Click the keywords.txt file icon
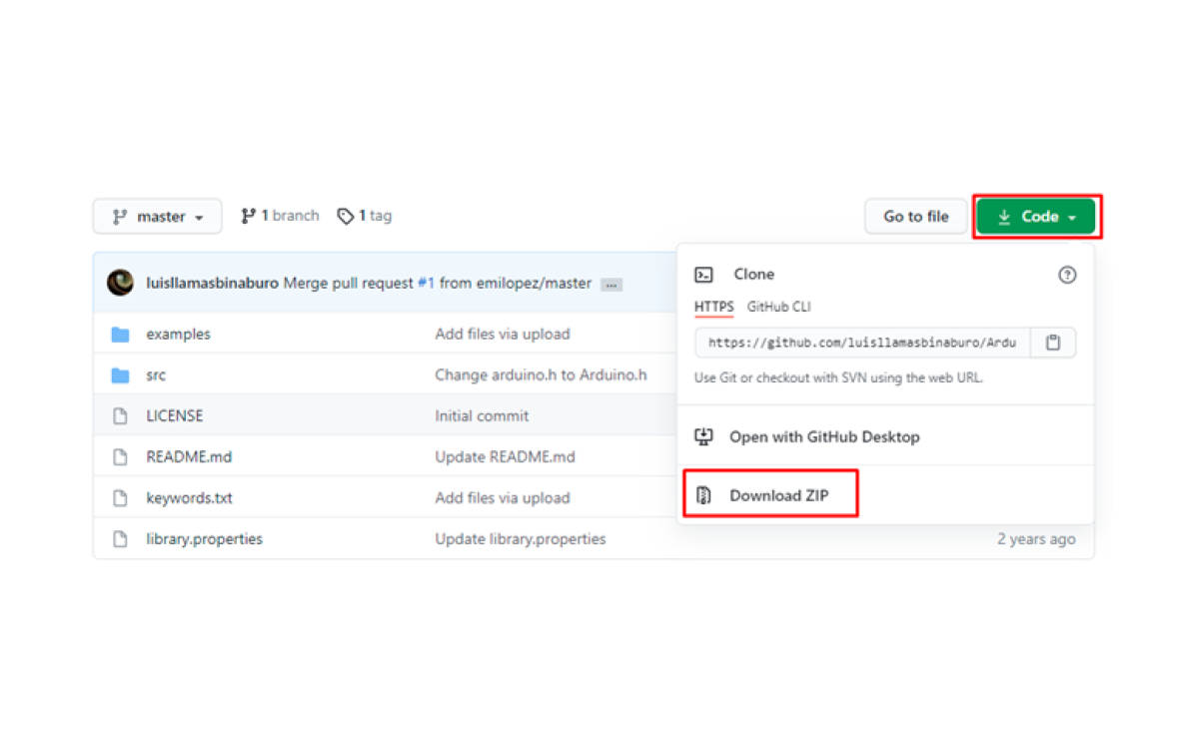 point(121,498)
